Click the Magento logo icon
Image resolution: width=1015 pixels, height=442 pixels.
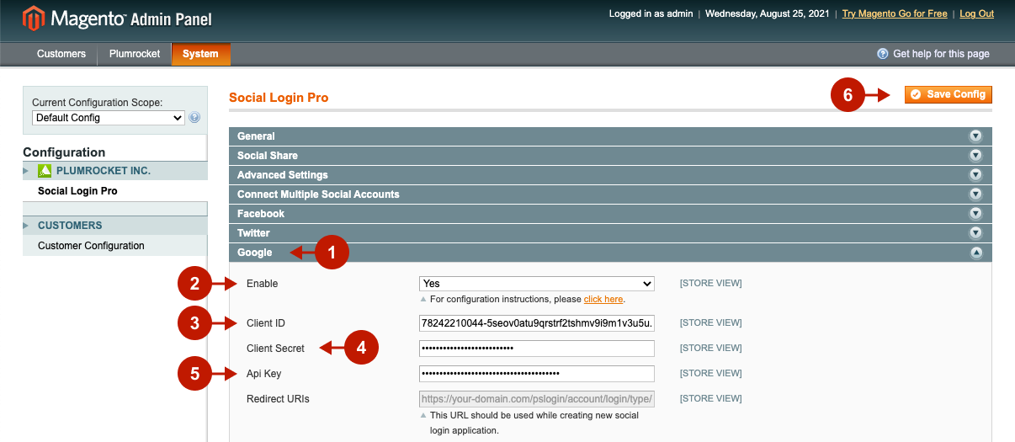tap(33, 18)
